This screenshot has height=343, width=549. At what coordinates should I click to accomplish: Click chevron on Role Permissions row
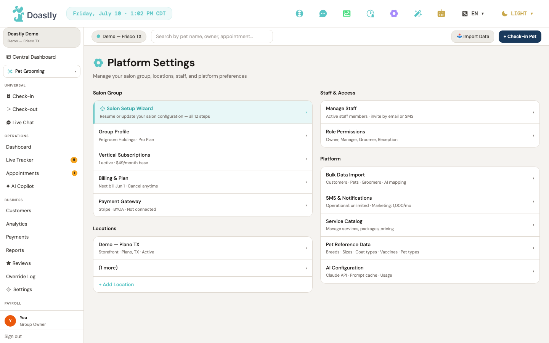point(533,136)
